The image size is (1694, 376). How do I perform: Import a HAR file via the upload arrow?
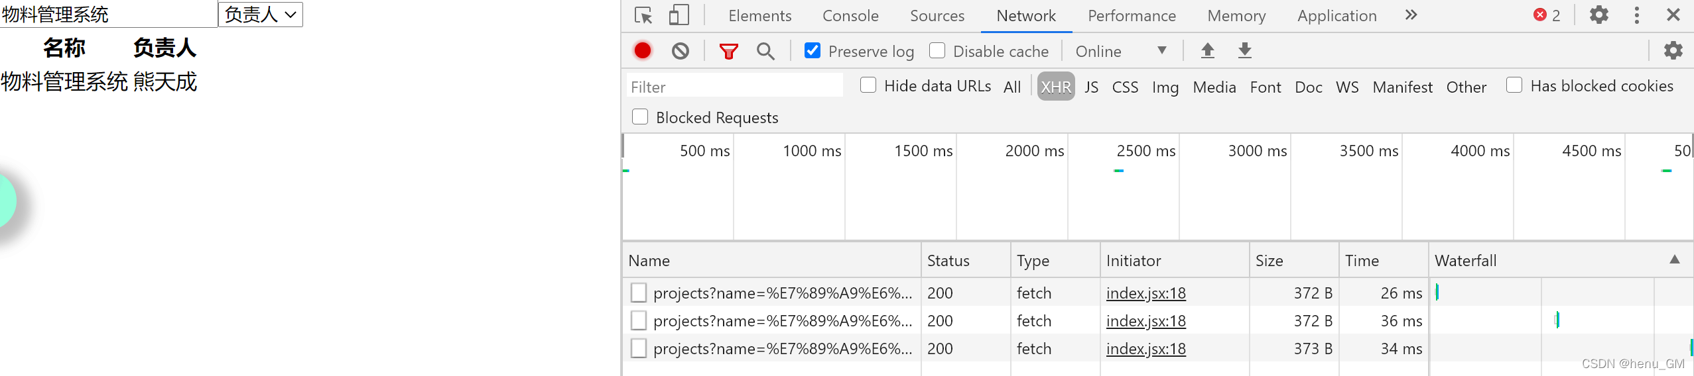[x=1208, y=51]
